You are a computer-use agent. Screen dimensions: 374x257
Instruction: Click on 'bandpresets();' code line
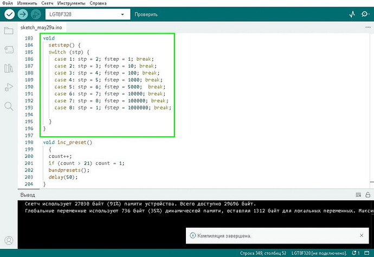(69, 170)
